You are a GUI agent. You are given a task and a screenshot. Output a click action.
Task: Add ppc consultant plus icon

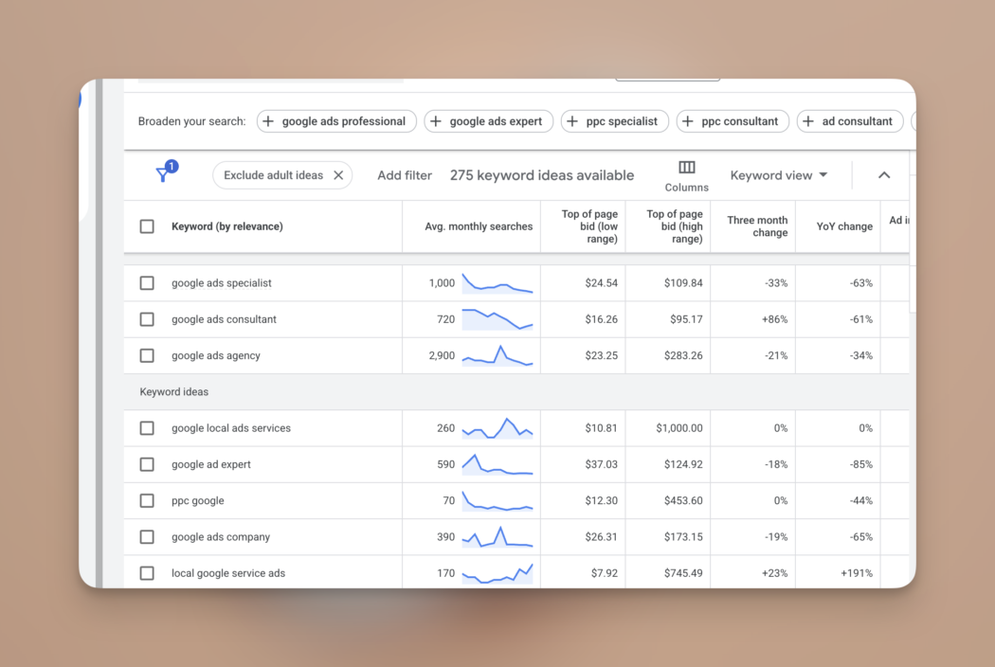click(688, 121)
